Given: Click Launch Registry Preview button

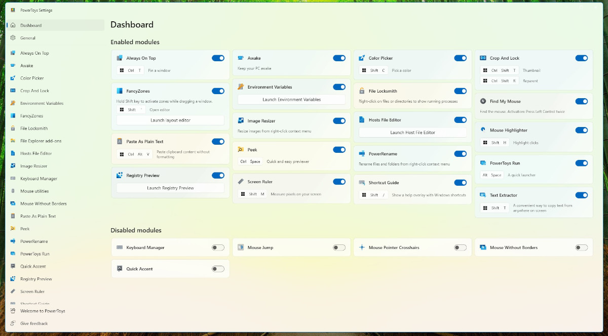Looking at the screenshot, I should click(170, 188).
